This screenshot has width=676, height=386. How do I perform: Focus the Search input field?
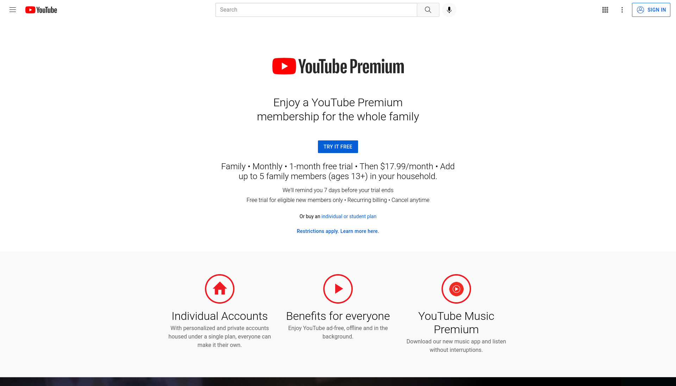pyautogui.click(x=316, y=10)
